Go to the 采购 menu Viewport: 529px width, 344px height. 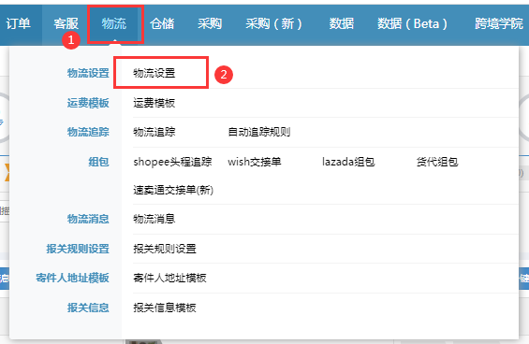[x=210, y=24]
